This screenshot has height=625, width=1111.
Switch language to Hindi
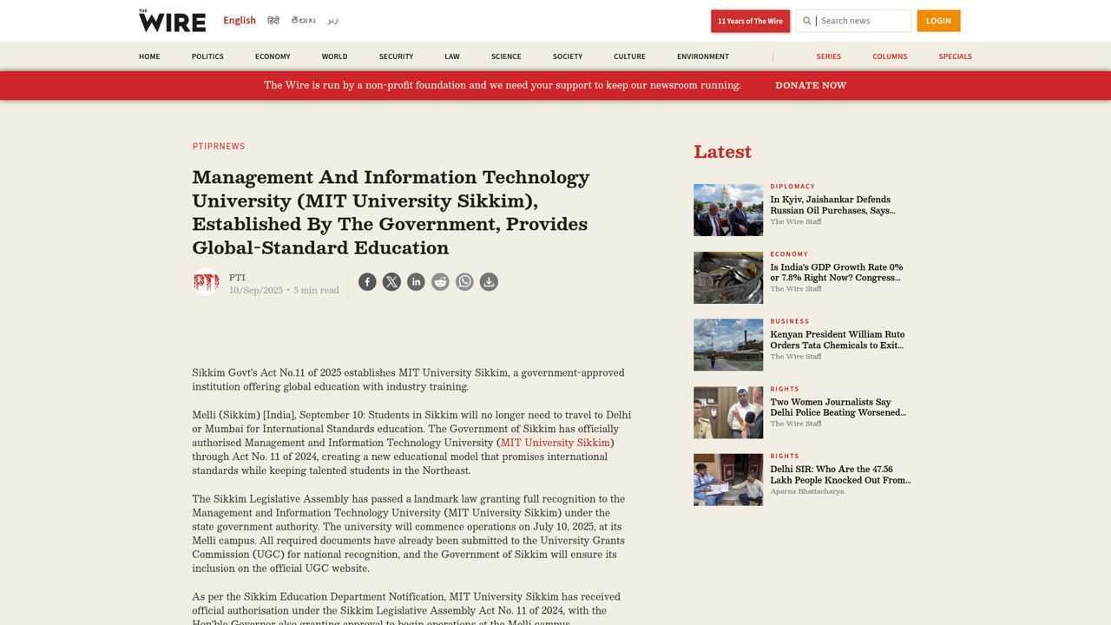coord(273,21)
